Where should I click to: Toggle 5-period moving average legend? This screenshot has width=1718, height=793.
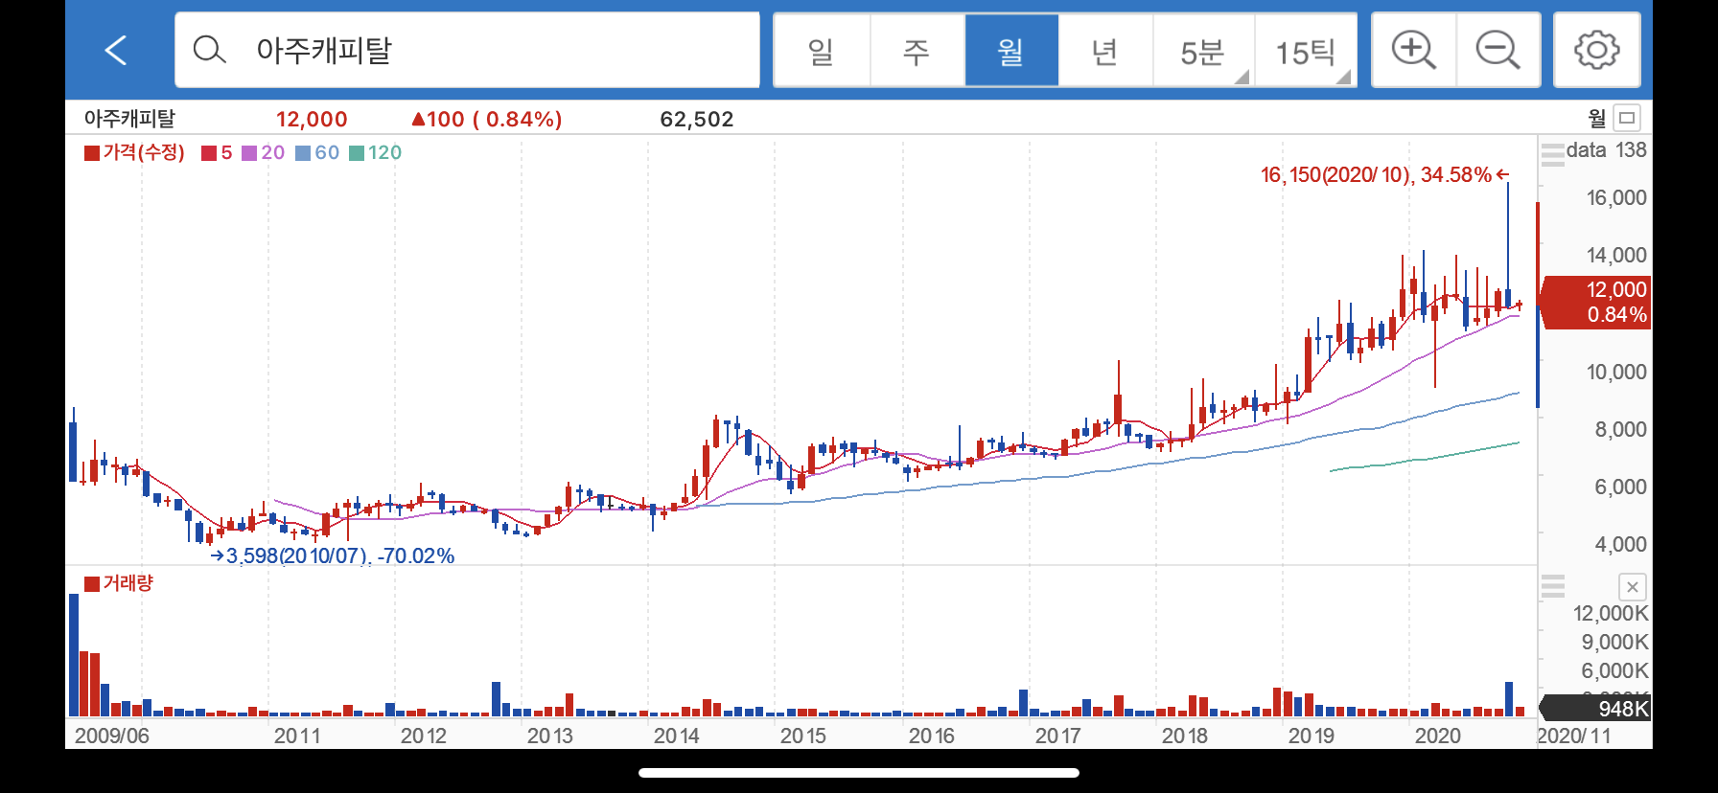(x=218, y=152)
